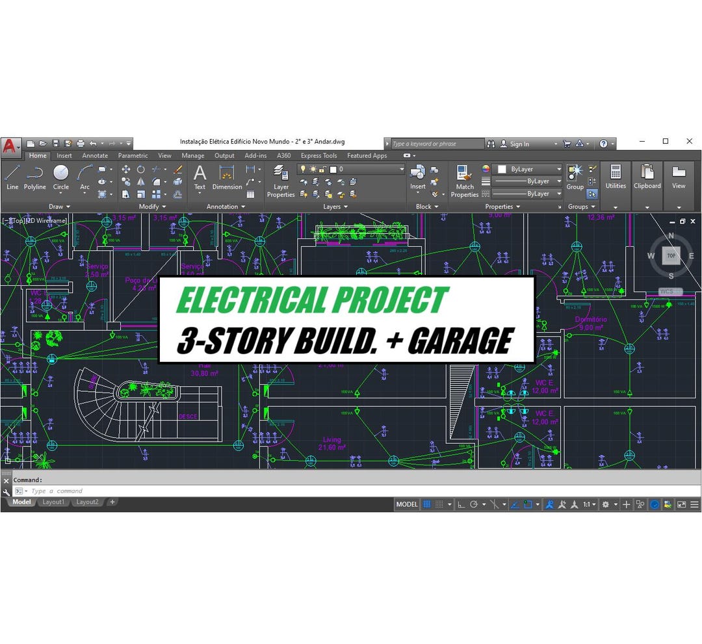Select the Polyline tool
The image size is (702, 644).
pyautogui.click(x=35, y=179)
